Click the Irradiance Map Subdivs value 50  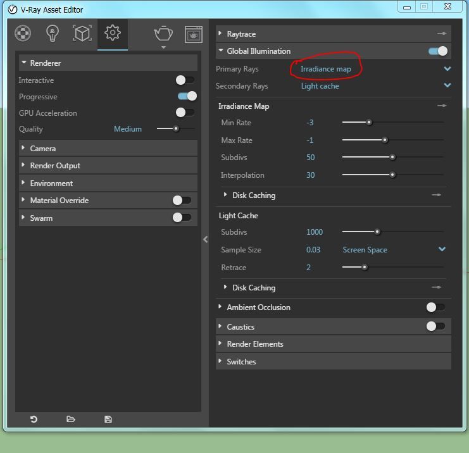(311, 158)
